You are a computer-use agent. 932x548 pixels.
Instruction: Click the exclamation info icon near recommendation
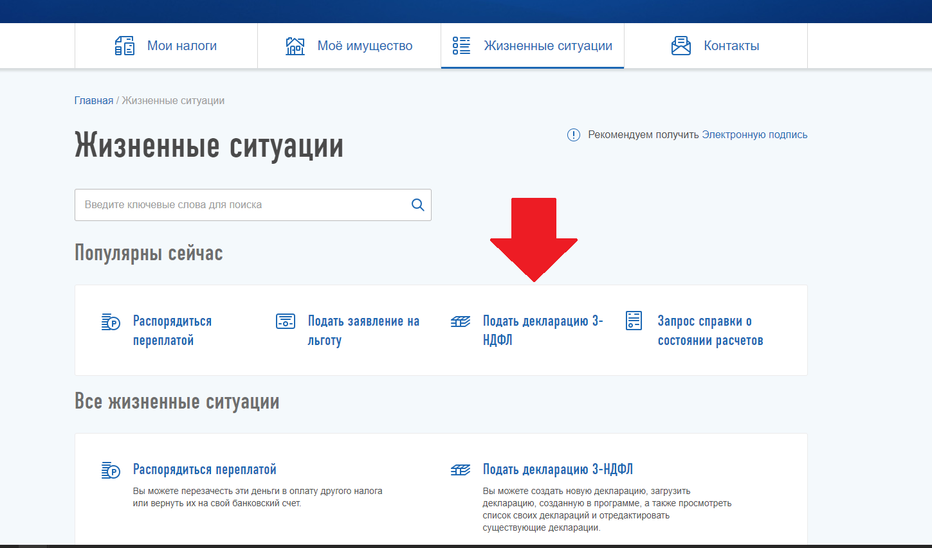click(x=574, y=135)
